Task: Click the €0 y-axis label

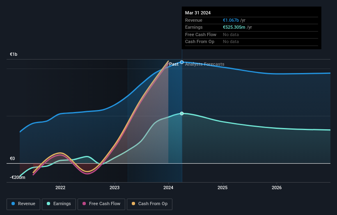Action: [12, 158]
